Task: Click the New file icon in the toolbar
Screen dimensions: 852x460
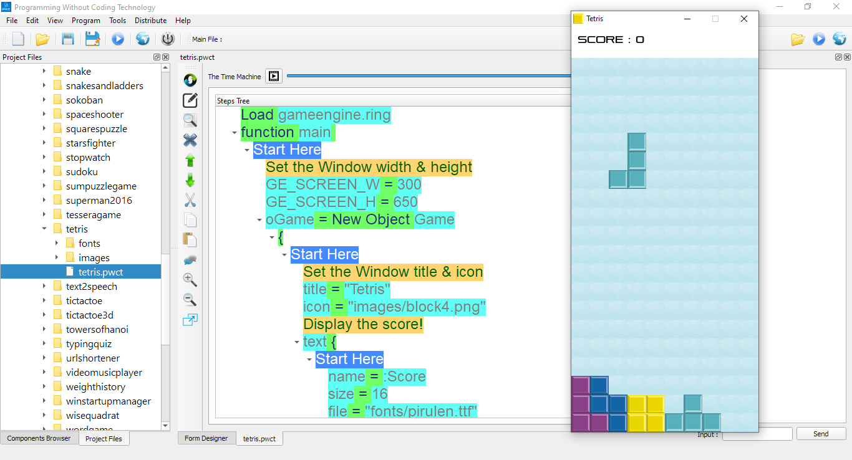Action: (x=18, y=39)
